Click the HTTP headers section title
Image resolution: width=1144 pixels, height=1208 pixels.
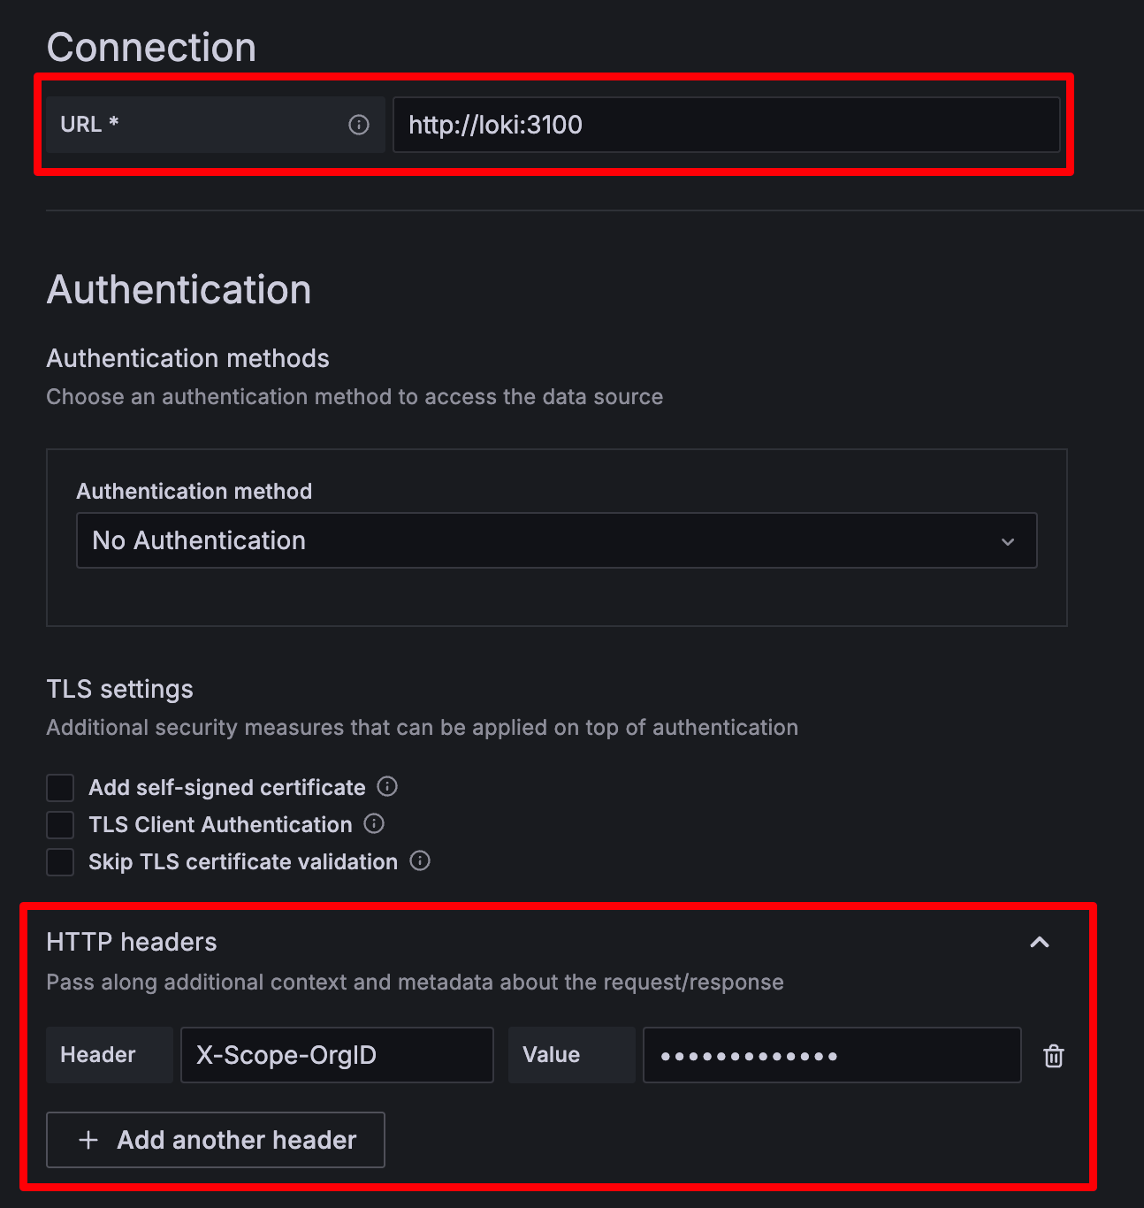[132, 942]
